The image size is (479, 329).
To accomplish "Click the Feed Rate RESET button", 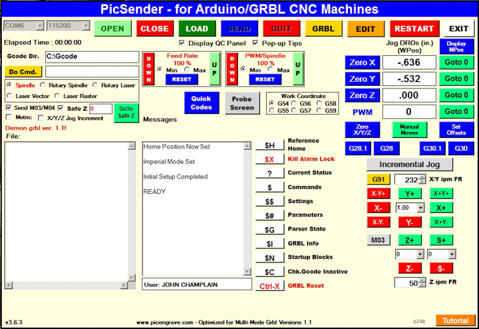I will (x=182, y=79).
